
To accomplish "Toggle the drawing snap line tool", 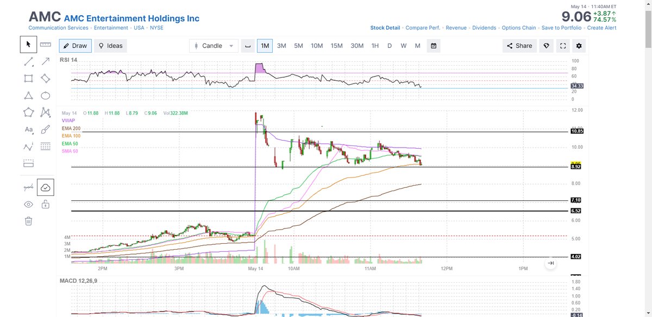I will 28,187.
